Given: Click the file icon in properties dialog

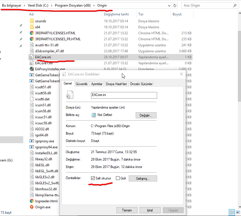Looking at the screenshot, I should (70, 95).
